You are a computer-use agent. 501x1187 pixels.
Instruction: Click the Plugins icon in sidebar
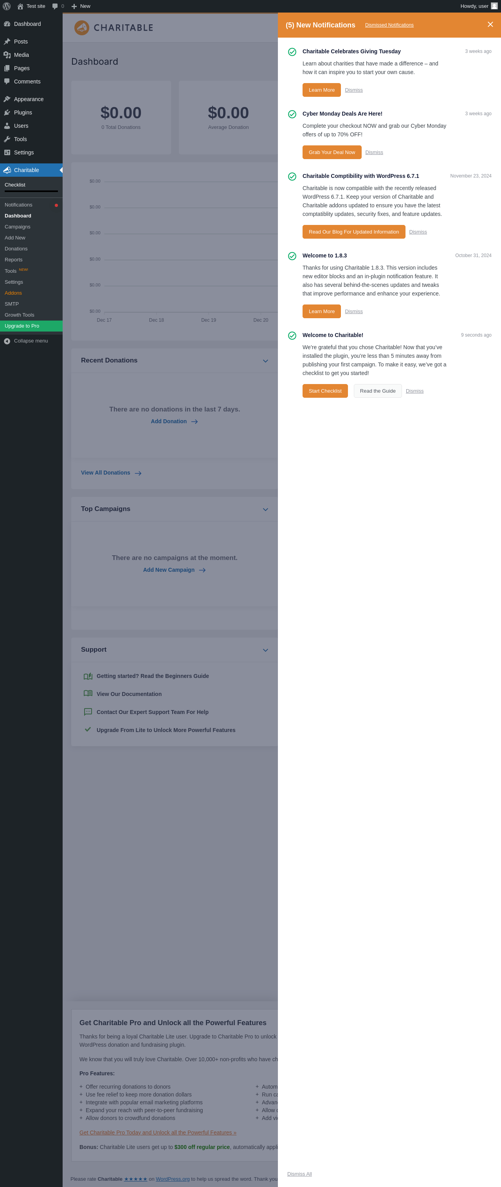pyautogui.click(x=7, y=112)
